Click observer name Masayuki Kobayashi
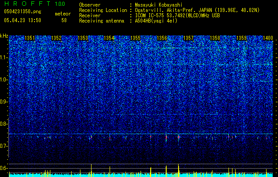 [x=159, y=5]
